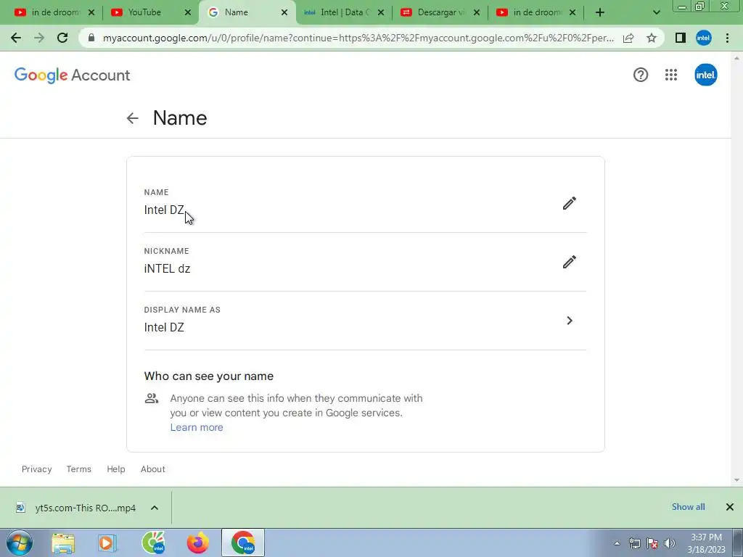Open Action Center flag tray icon

[x=652, y=543]
